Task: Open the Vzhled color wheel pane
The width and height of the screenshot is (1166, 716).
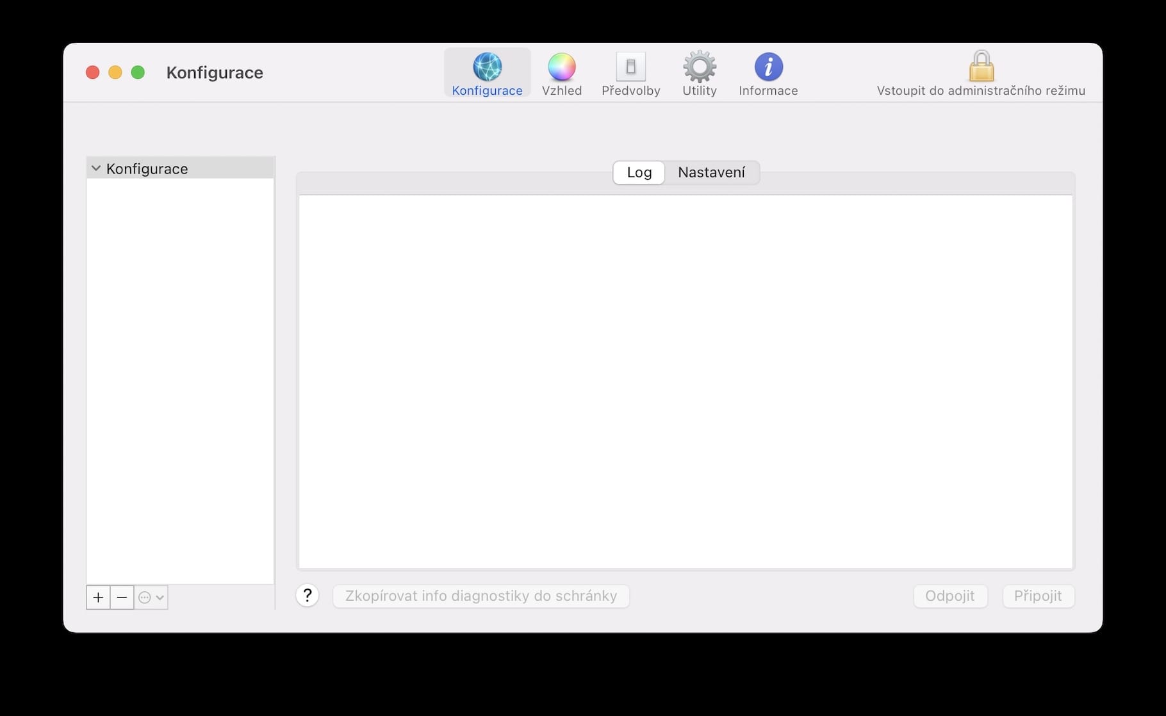Action: [x=562, y=73]
